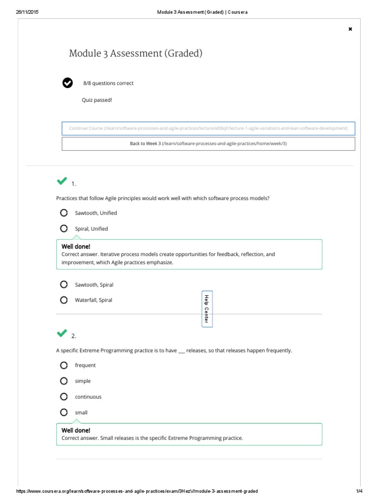Click question 1 "Well done!" feedback box
The width and height of the screenshot is (378, 504).
(x=189, y=254)
